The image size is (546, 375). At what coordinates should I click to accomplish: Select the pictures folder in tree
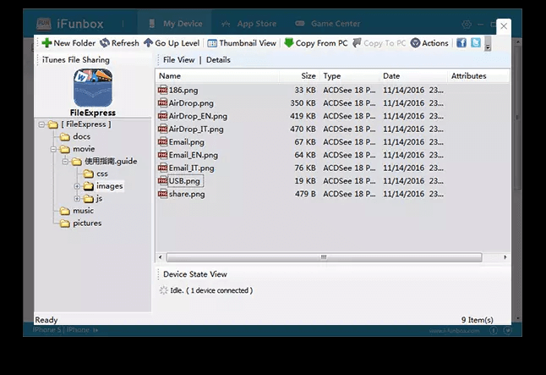[x=87, y=223]
